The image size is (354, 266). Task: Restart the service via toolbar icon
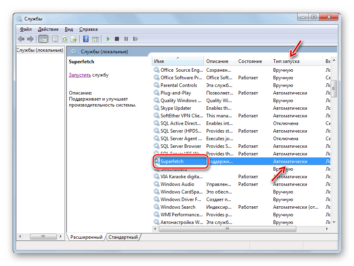pyautogui.click(x=135, y=39)
